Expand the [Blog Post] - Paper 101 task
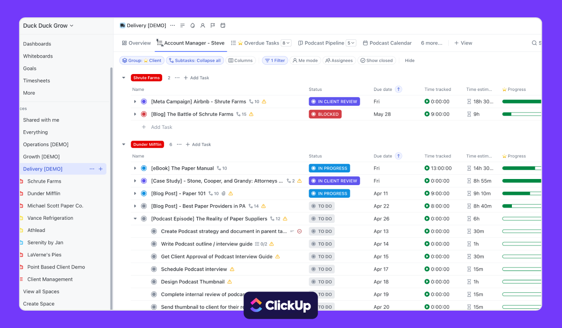Screen dimensions: 562x328 point(135,193)
